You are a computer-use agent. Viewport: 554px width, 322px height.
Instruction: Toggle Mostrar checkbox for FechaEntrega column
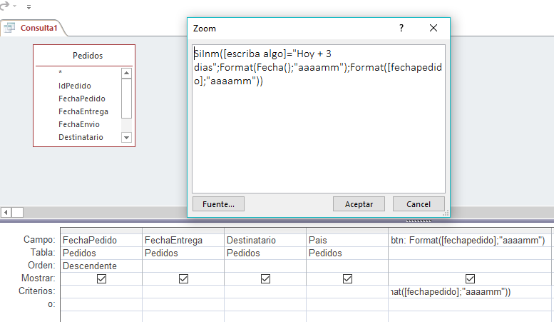coord(183,279)
